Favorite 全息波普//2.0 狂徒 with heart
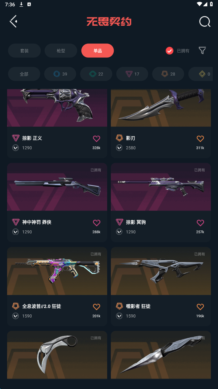This screenshot has height=389, width=218. pos(97,307)
